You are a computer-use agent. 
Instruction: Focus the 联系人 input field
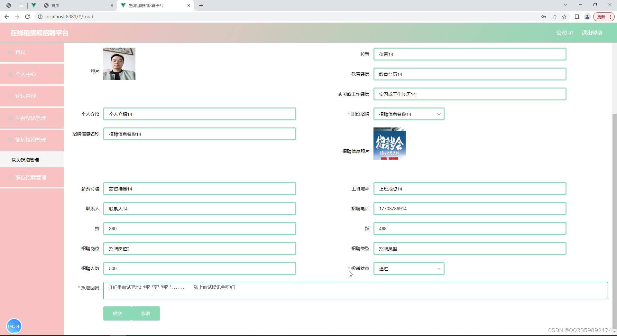click(199, 209)
